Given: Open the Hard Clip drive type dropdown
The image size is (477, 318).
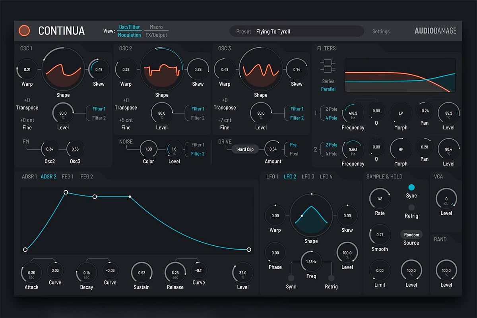Looking at the screenshot, I should point(245,149).
